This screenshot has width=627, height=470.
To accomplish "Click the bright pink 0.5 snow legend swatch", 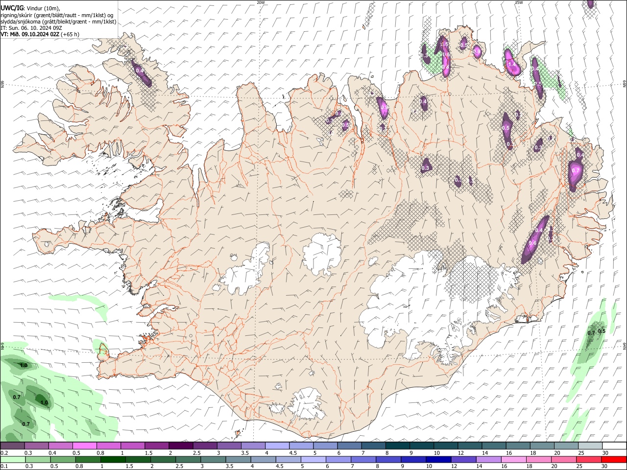I will [84, 446].
